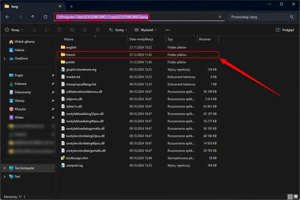Open Widok główny in sidebar
This screenshot has width=300, height=200.
[22, 42]
